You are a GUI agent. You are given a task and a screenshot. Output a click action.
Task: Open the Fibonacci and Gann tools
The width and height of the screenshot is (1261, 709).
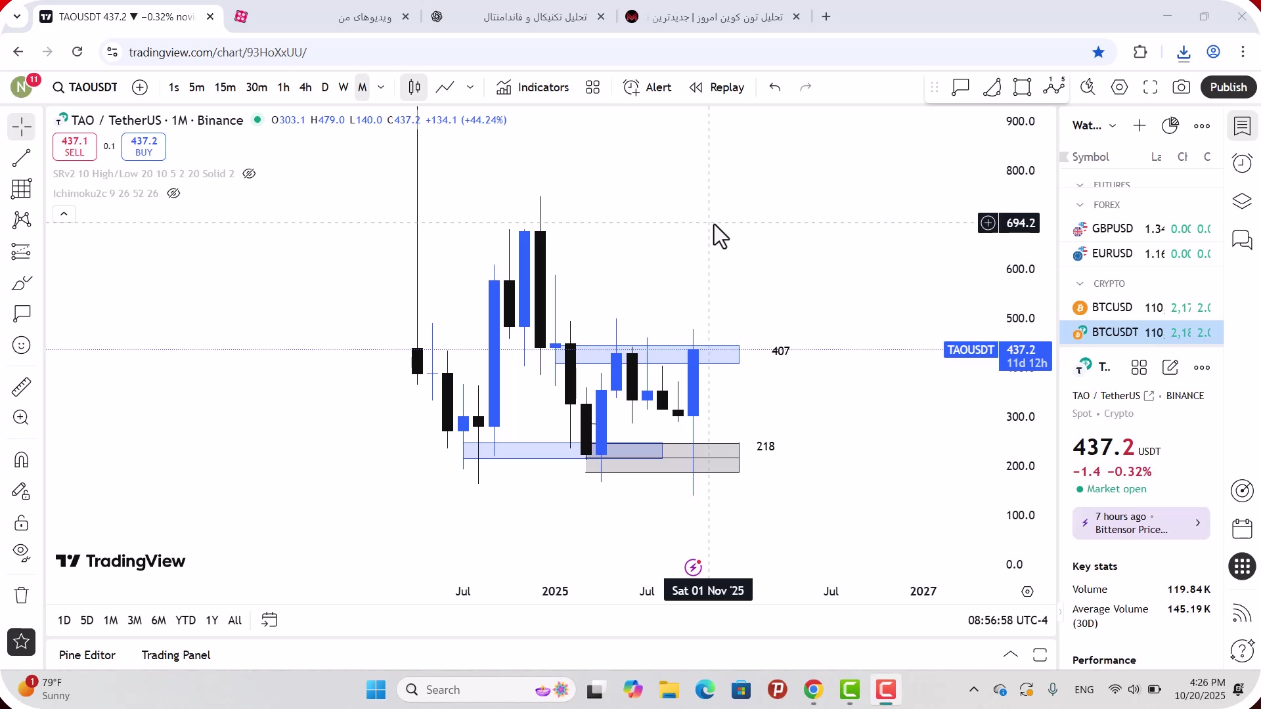(x=21, y=189)
